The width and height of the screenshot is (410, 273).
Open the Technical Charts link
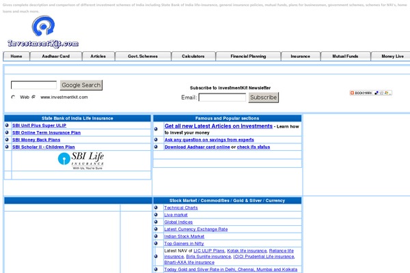pyautogui.click(x=181, y=207)
